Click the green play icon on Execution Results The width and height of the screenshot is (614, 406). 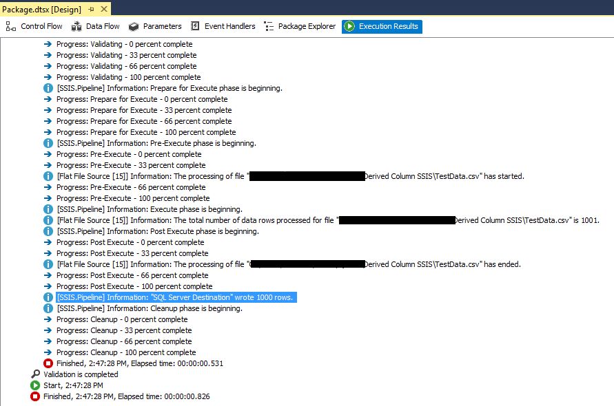click(349, 26)
